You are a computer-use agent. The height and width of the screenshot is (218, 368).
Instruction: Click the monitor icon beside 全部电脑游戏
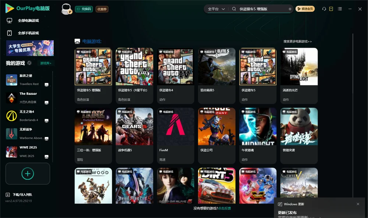coord(10,21)
